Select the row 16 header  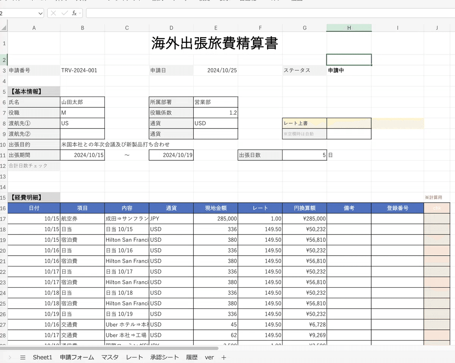(x=4, y=208)
